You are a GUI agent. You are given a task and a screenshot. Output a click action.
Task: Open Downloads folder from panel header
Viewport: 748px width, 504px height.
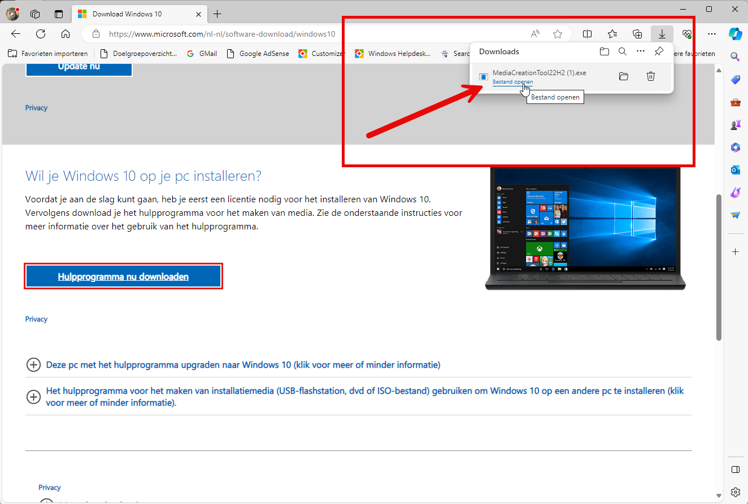pyautogui.click(x=605, y=51)
